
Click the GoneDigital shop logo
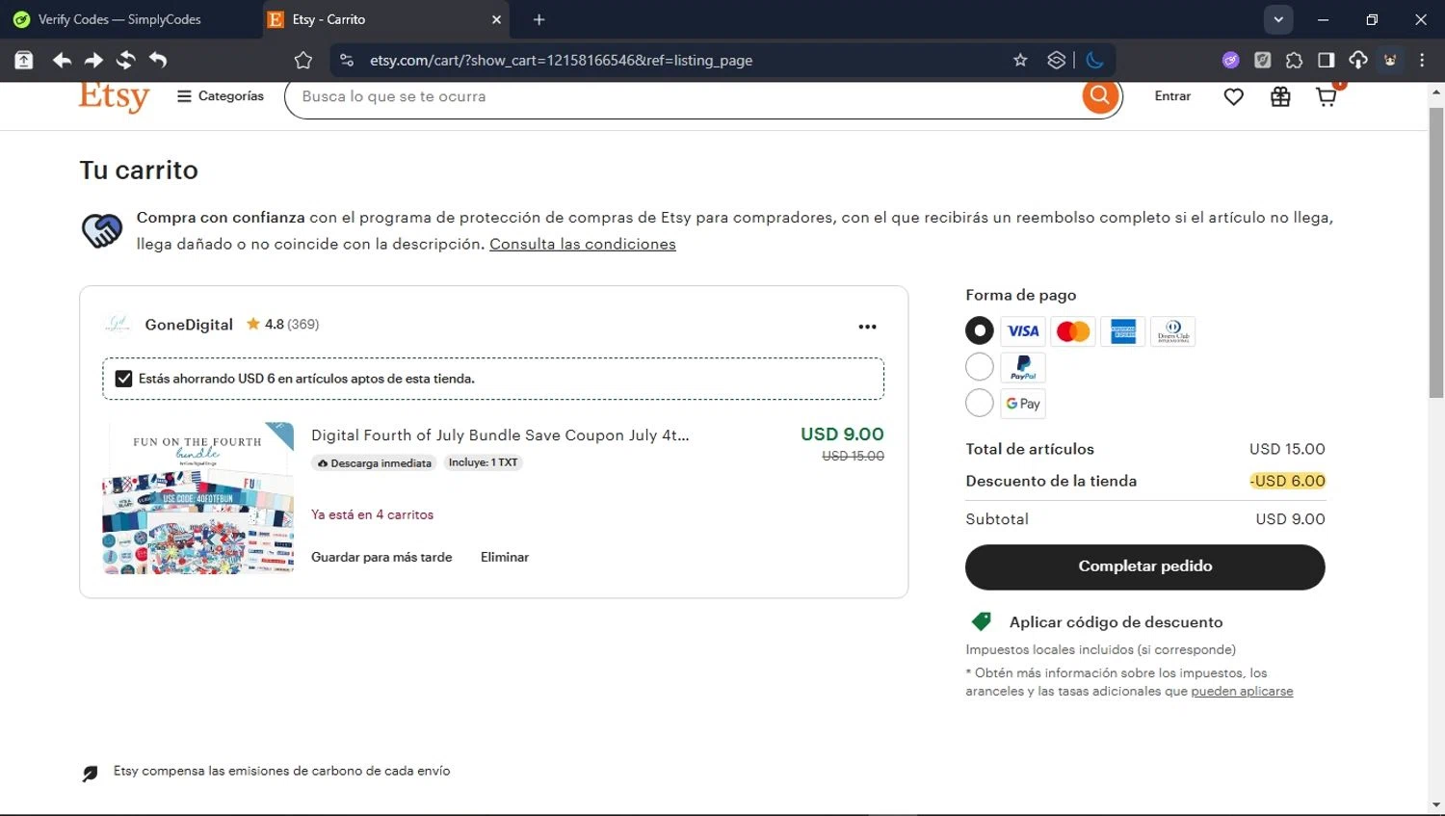[x=118, y=324]
